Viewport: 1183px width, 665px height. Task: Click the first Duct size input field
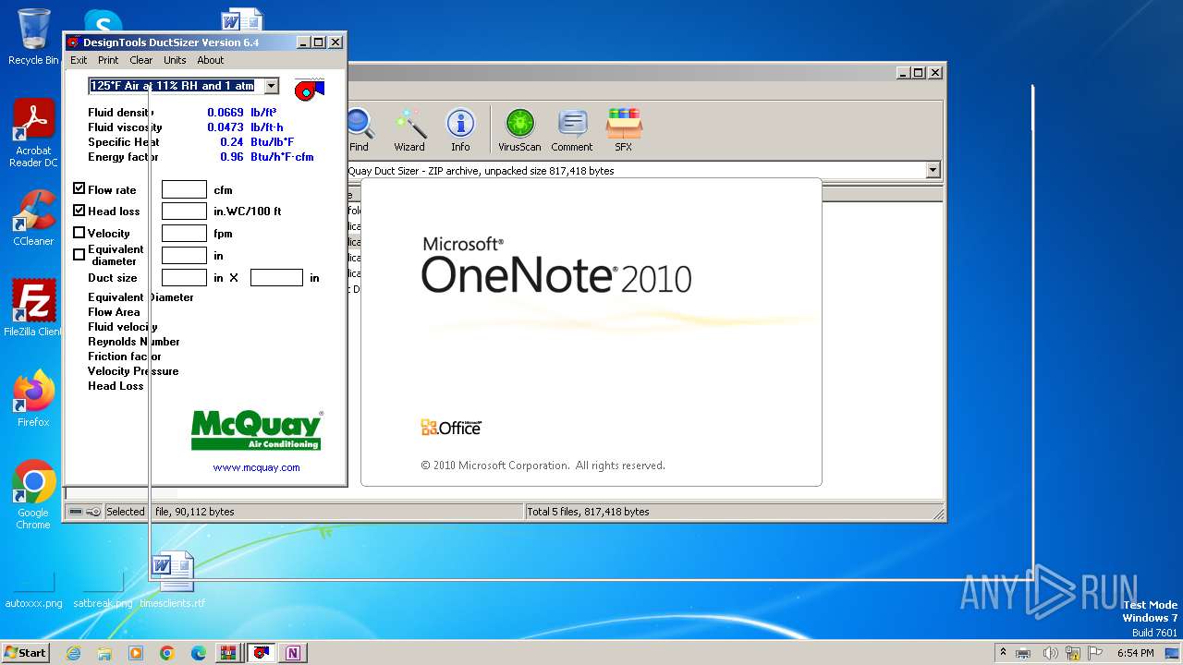[184, 277]
